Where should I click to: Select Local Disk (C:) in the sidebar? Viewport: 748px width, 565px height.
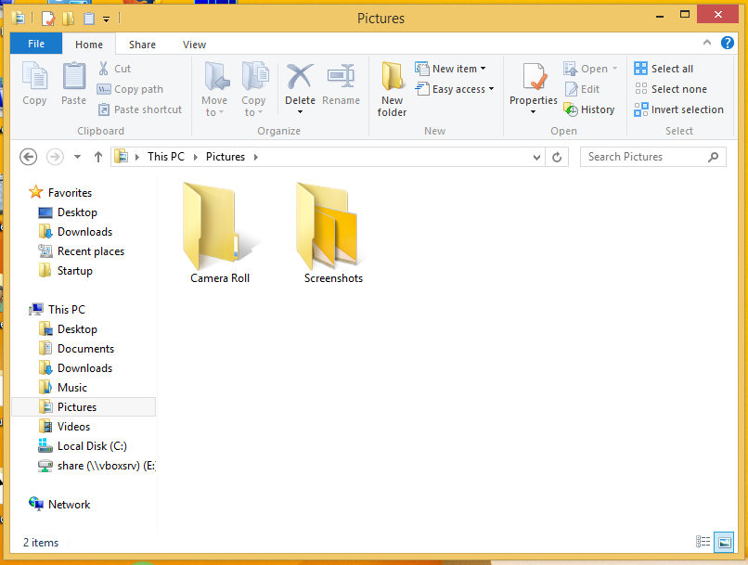click(90, 445)
